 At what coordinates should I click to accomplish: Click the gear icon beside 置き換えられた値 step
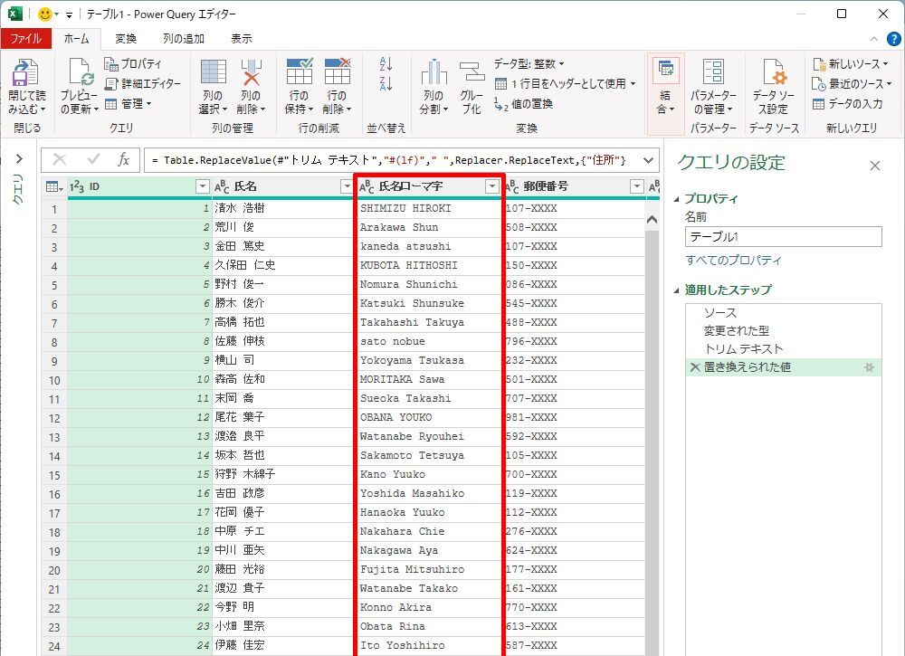(x=869, y=367)
